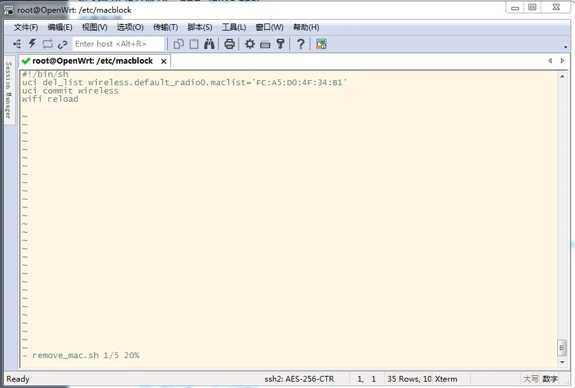Open the 工具(L) menu
The image size is (575, 388).
click(x=234, y=27)
